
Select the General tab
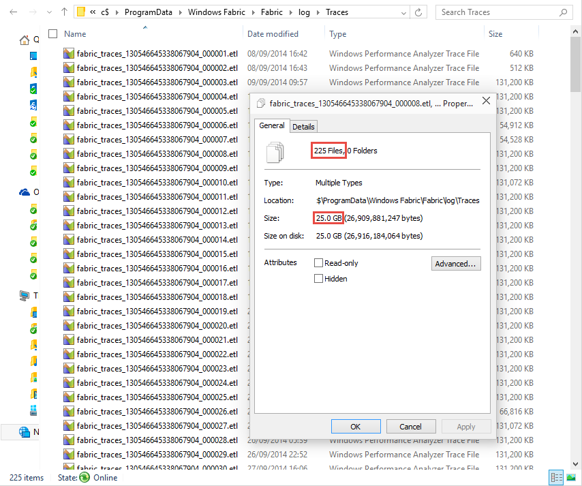click(272, 125)
